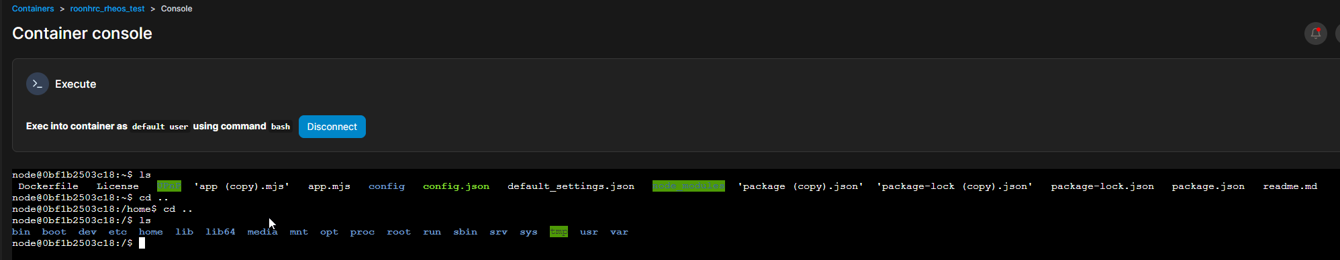The image size is (1340, 260).
Task: Go to roonhrc_rheos_test breadcrumb link
Action: (x=107, y=9)
